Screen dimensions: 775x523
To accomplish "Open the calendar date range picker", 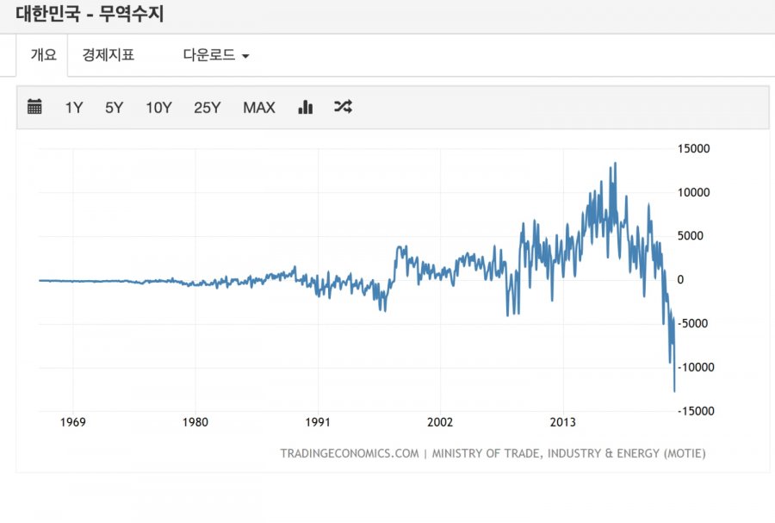I will pos(34,107).
